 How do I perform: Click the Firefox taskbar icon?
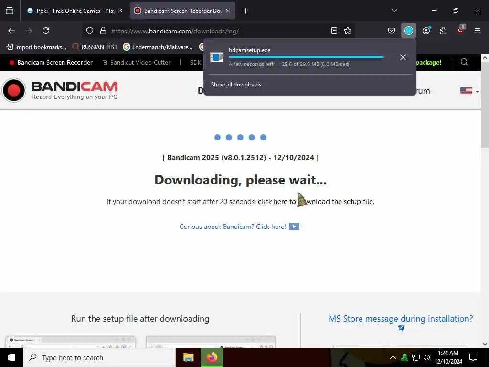[212, 357]
